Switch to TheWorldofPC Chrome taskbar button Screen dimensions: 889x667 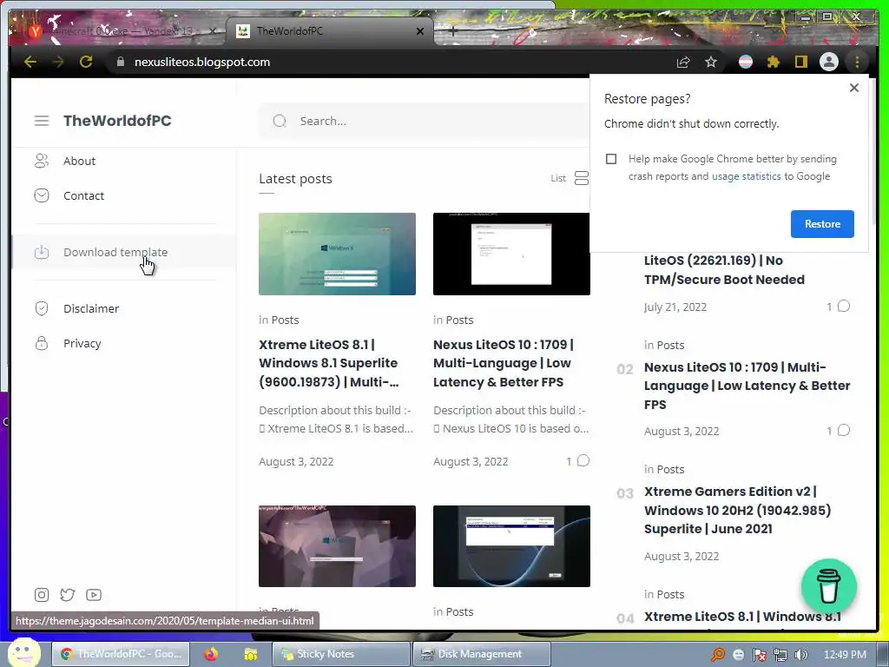122,654
